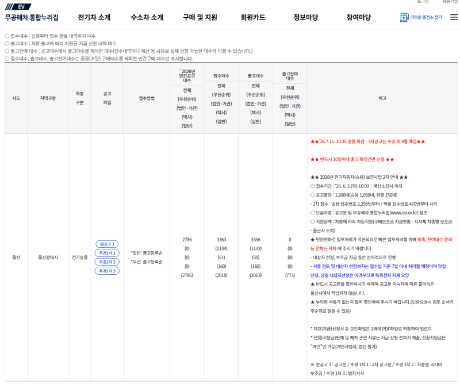Click the 출고대수 column header

pyautogui.click(x=255, y=76)
